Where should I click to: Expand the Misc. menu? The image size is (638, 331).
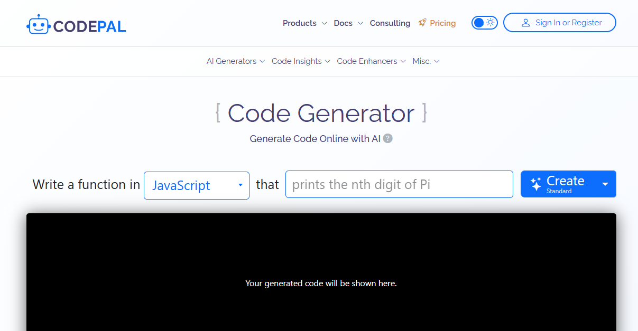coord(426,61)
